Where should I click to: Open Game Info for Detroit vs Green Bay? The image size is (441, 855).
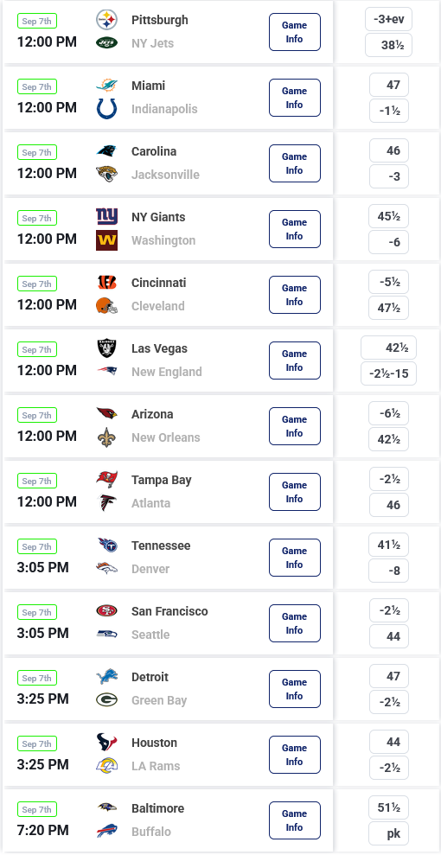(x=294, y=689)
